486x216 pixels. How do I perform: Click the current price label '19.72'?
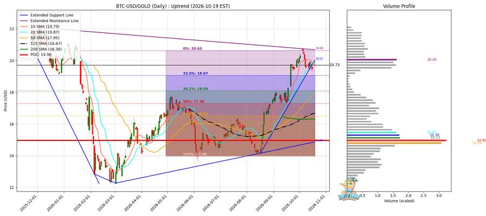coord(334,65)
